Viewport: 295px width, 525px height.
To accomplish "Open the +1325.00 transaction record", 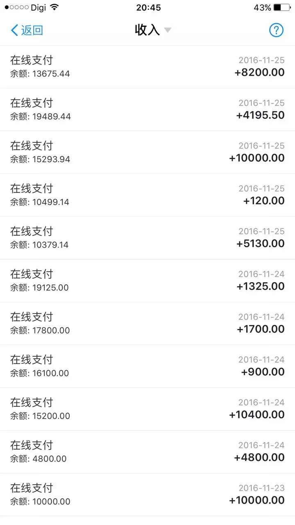I will 147,281.
